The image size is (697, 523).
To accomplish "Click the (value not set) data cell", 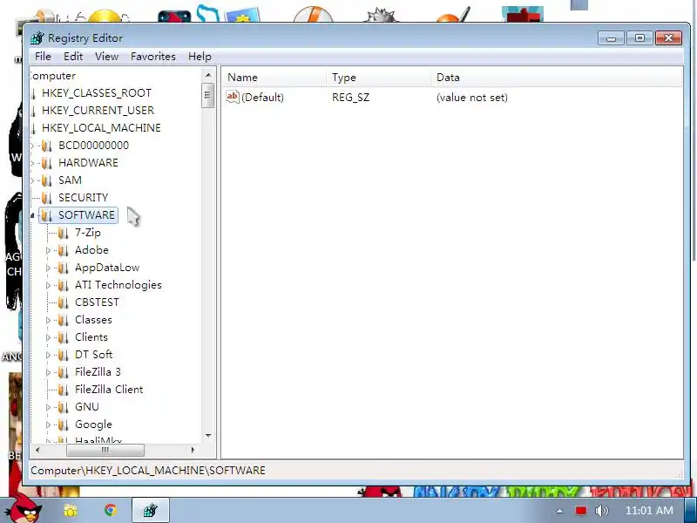I will tap(471, 98).
